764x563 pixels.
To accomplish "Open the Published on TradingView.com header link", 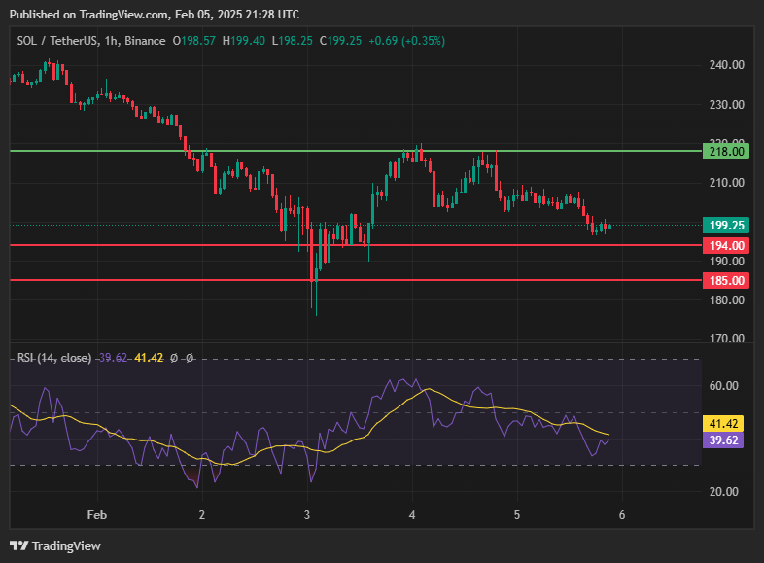I will (x=154, y=15).
